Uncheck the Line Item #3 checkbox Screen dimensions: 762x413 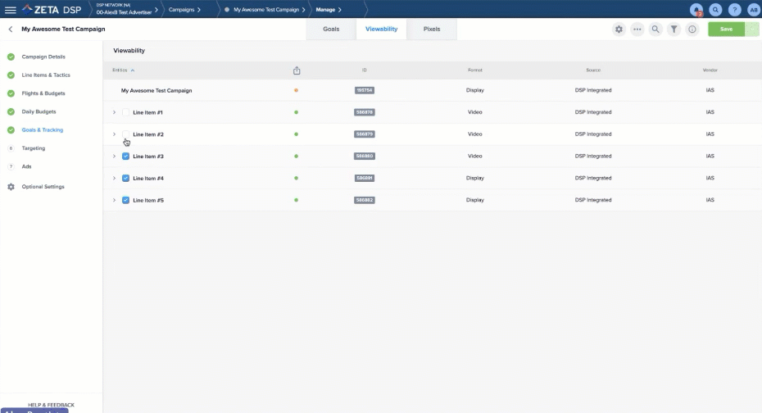pyautogui.click(x=125, y=157)
